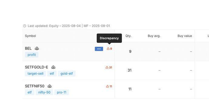Open the blue three-dots options menu for BEL

point(99,49)
